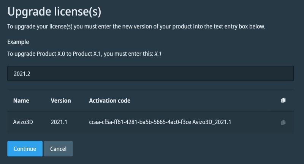Click the Avizo3D_2021.1 suffix in activation code
Viewport: 304px width, 164px height.
[x=212, y=122]
